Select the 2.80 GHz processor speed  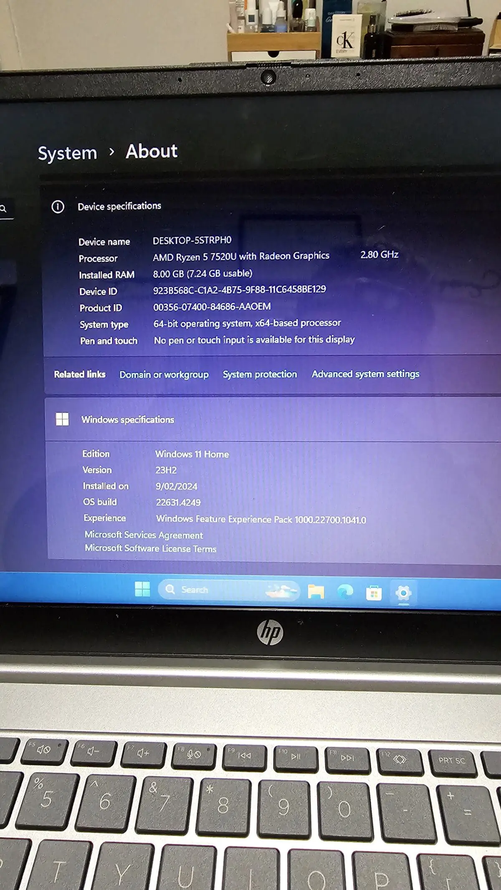(x=380, y=255)
